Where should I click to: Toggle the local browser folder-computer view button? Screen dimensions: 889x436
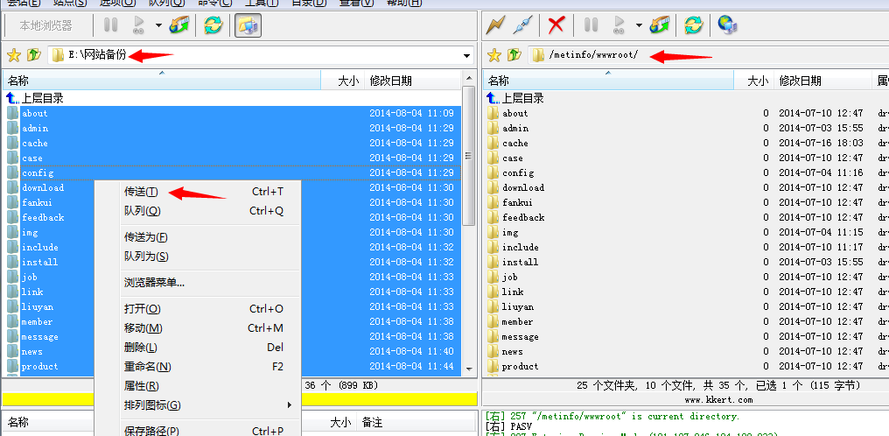pyautogui.click(x=247, y=25)
